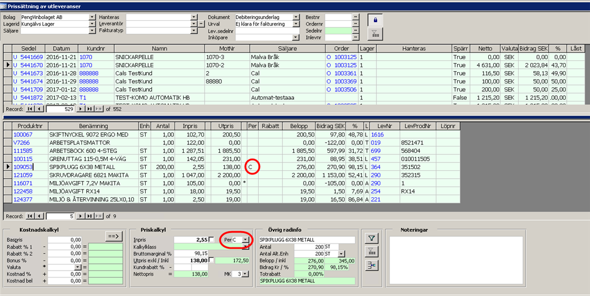Click the filter icon beside Övrig radinfo
Viewport: 590px width, 296px height.
click(372, 238)
